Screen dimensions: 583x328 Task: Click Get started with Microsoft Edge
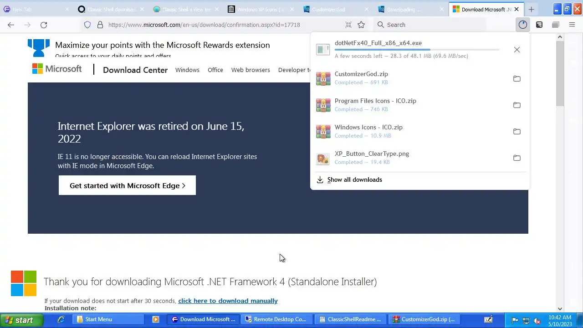(x=127, y=185)
